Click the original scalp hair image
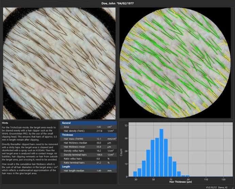This screenshot has height=189, width=235. pos(60,63)
